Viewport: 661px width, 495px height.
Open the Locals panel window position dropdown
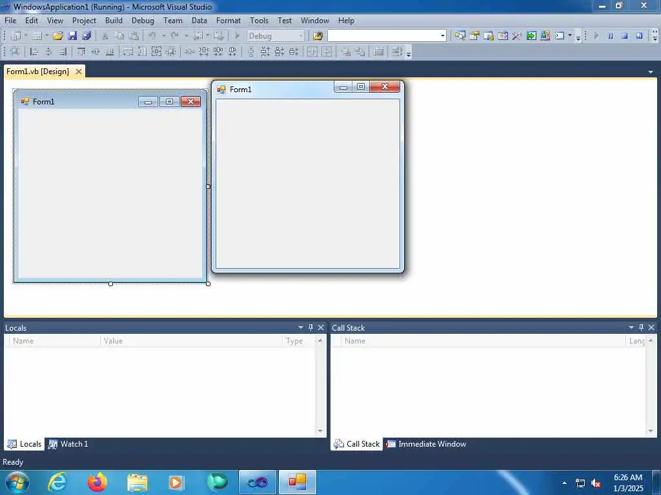(x=301, y=327)
